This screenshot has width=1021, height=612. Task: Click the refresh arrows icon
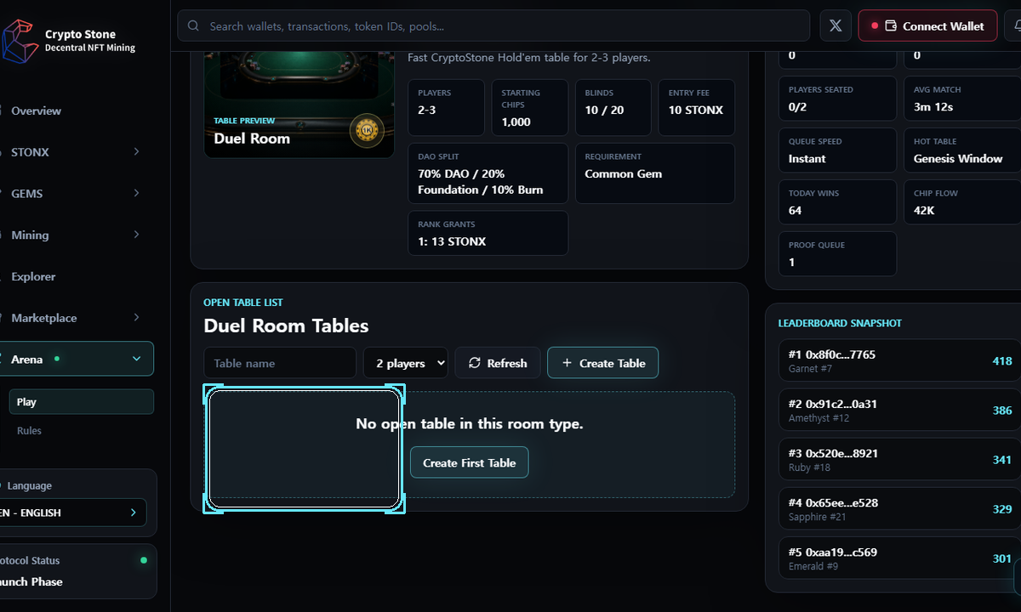(475, 363)
